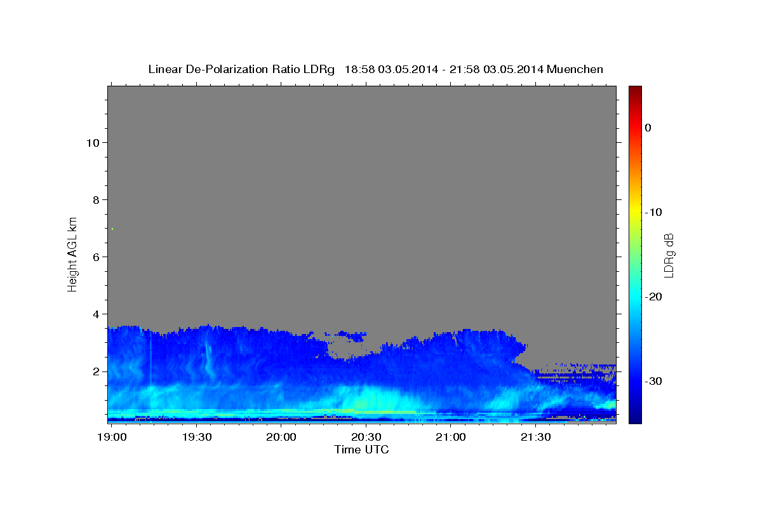Viewport: 762px width, 508px height.
Task: Click the 'Time UTC' axis label
Action: click(361, 450)
